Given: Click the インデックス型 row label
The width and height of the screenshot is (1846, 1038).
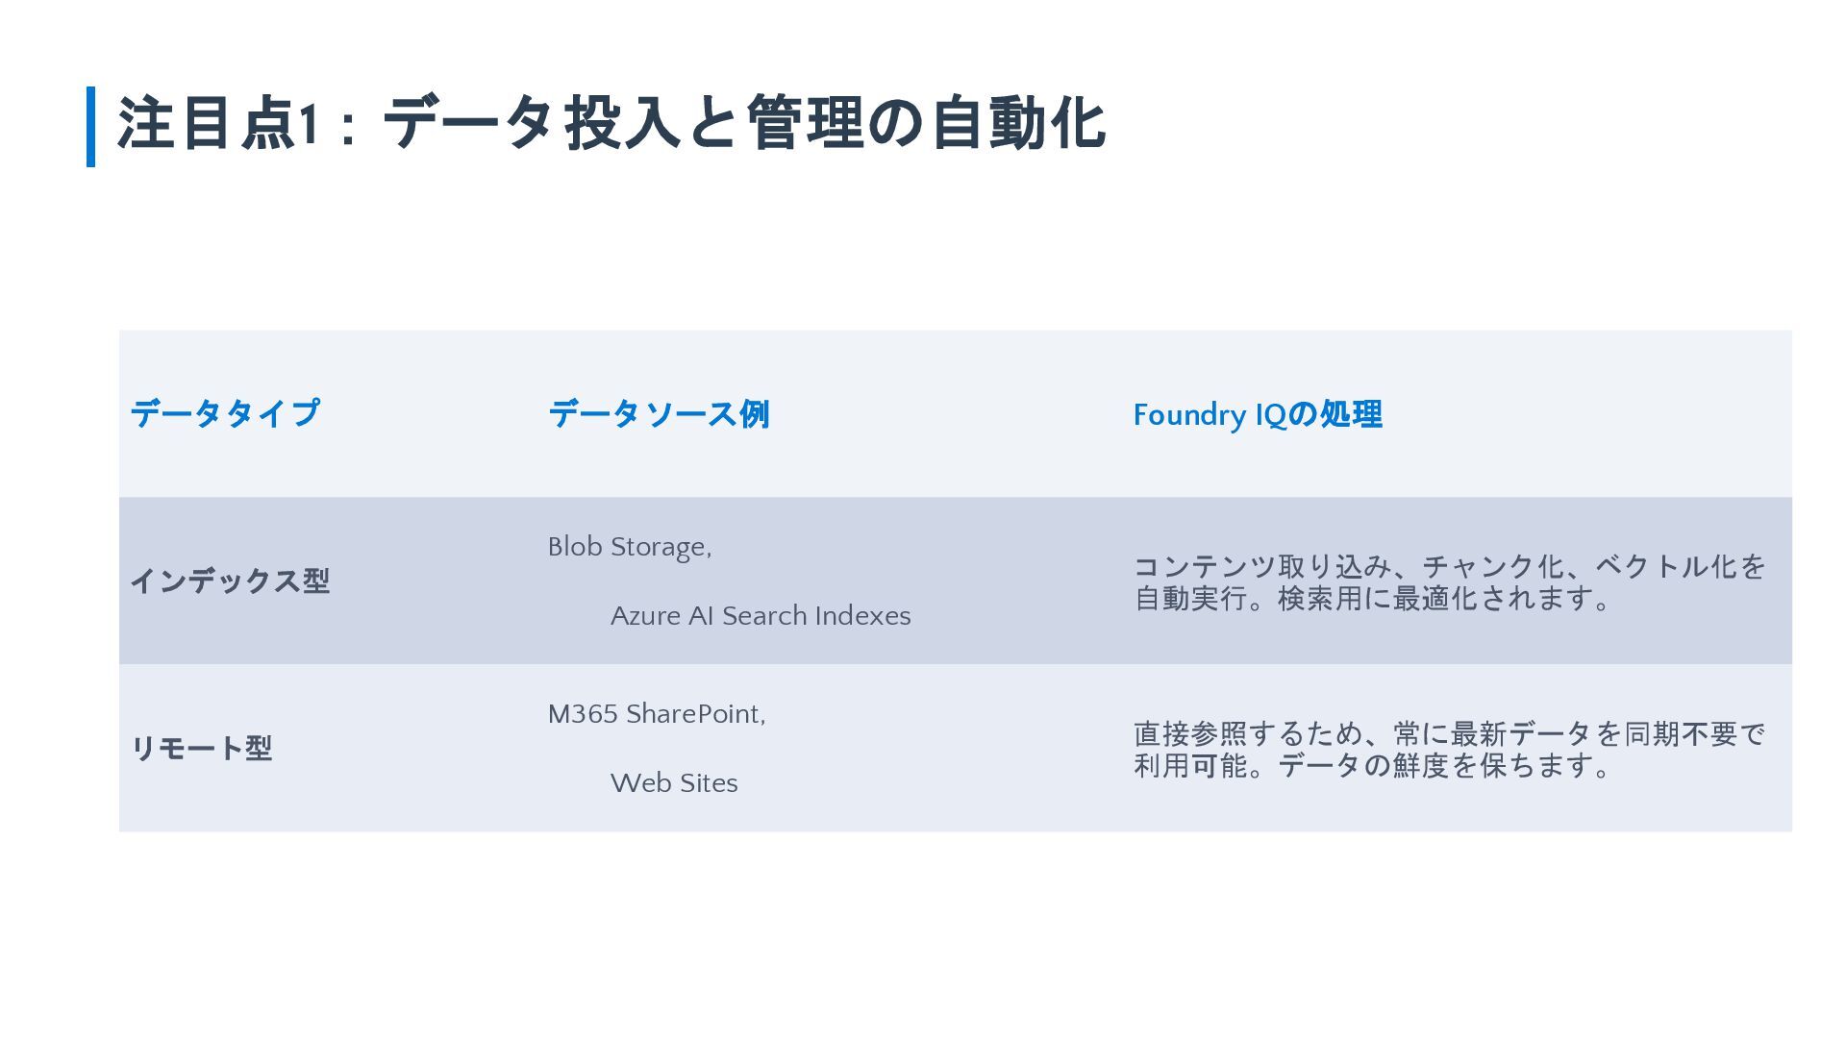Looking at the screenshot, I should (x=230, y=581).
